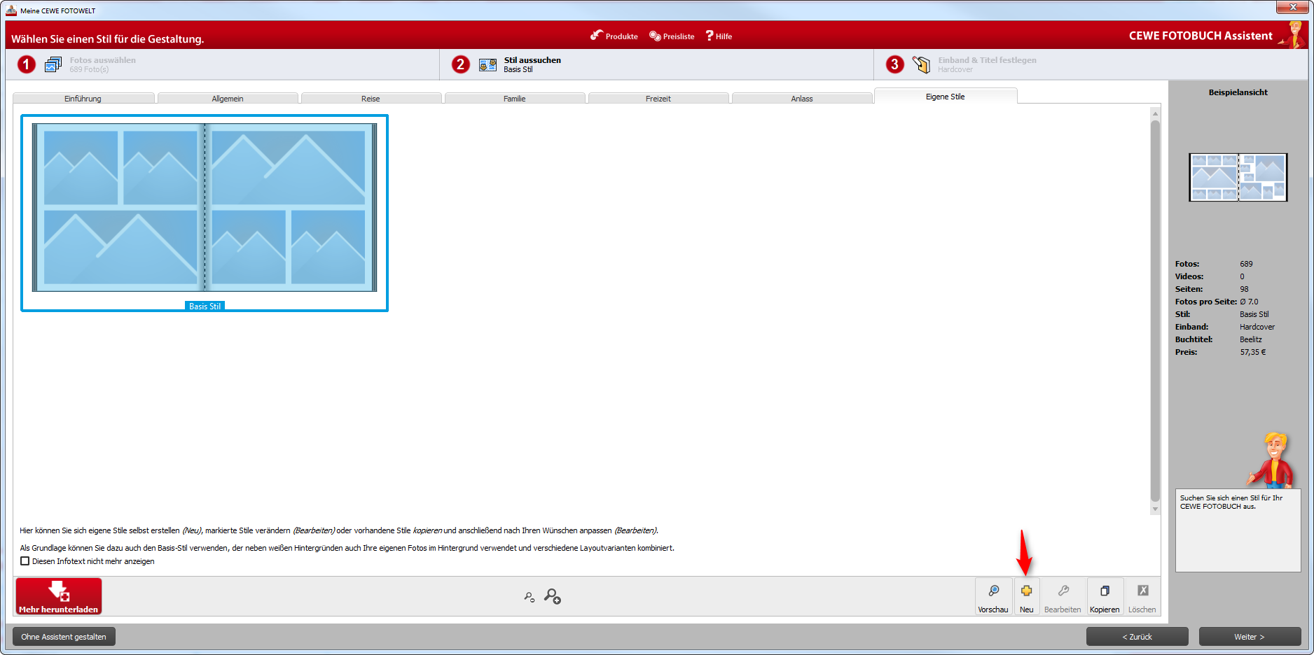Click Ohne Assistent gestalten button

click(64, 637)
